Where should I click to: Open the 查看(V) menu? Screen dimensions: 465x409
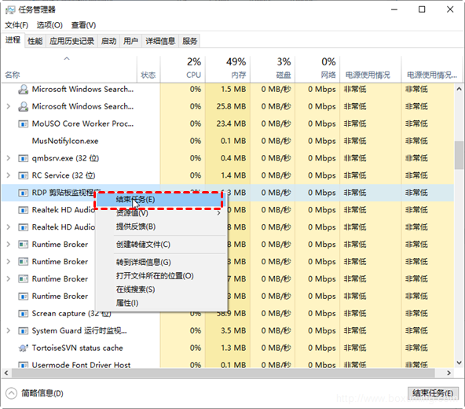pyautogui.click(x=83, y=25)
